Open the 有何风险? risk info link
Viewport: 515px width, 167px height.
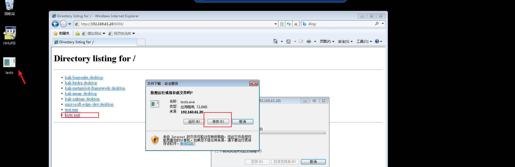(x=188, y=144)
